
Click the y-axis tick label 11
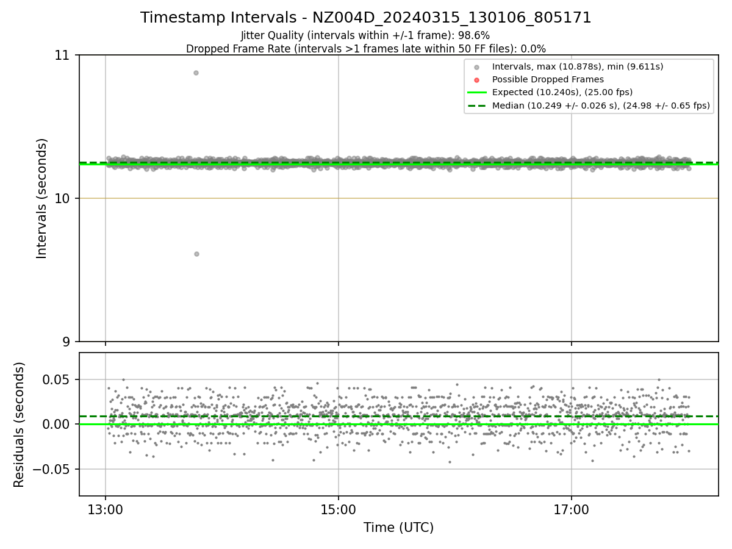tap(63, 56)
